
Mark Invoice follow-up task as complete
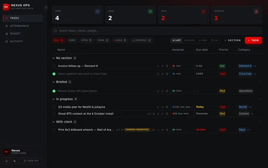point(54,66)
